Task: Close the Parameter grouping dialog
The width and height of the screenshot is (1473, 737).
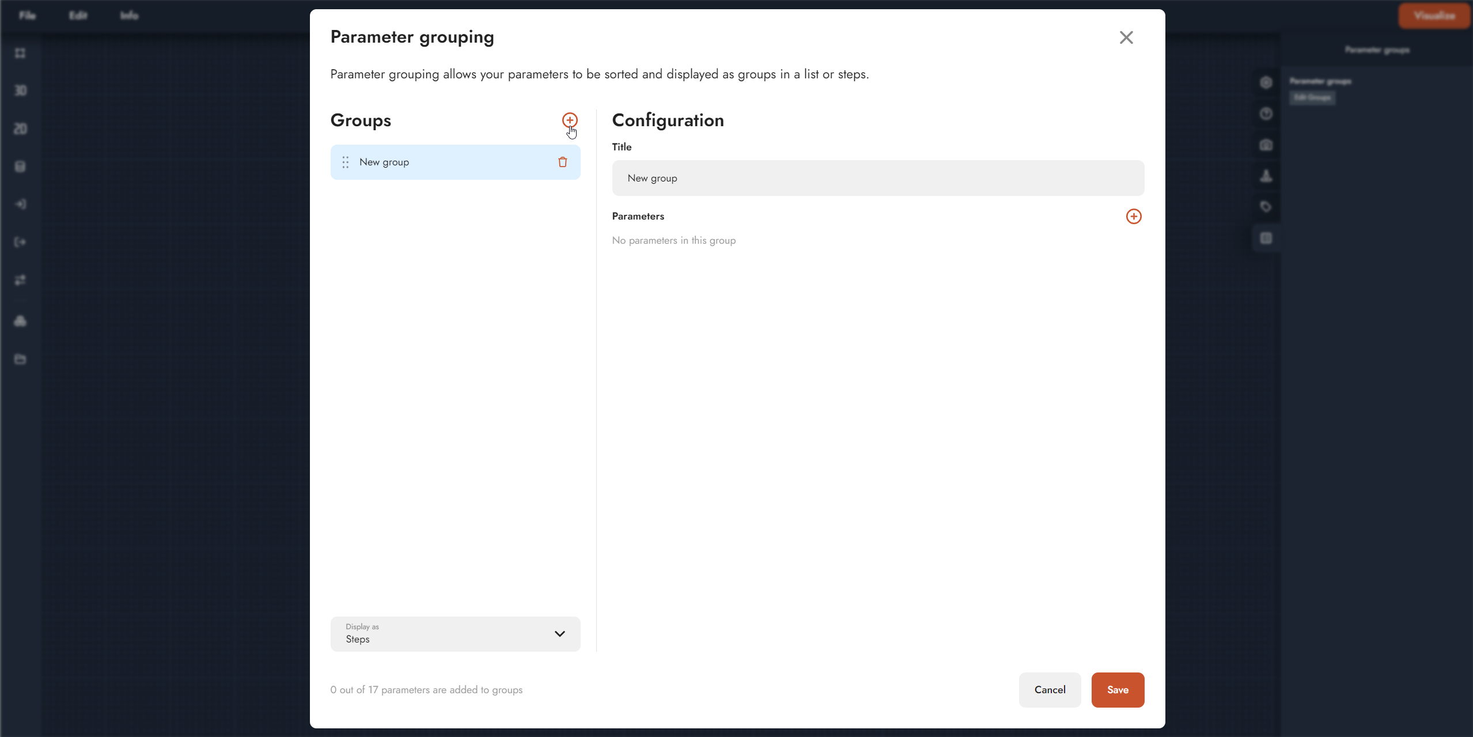Action: click(x=1126, y=37)
